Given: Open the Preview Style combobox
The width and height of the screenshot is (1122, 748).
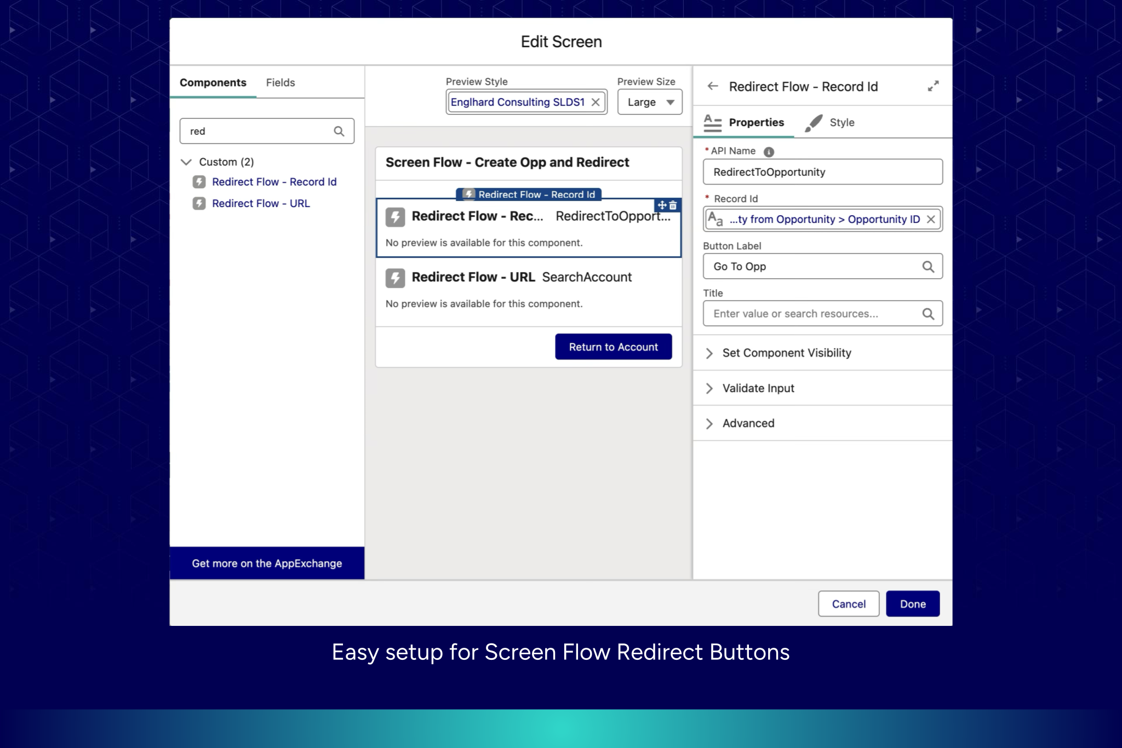Looking at the screenshot, I should [526, 102].
